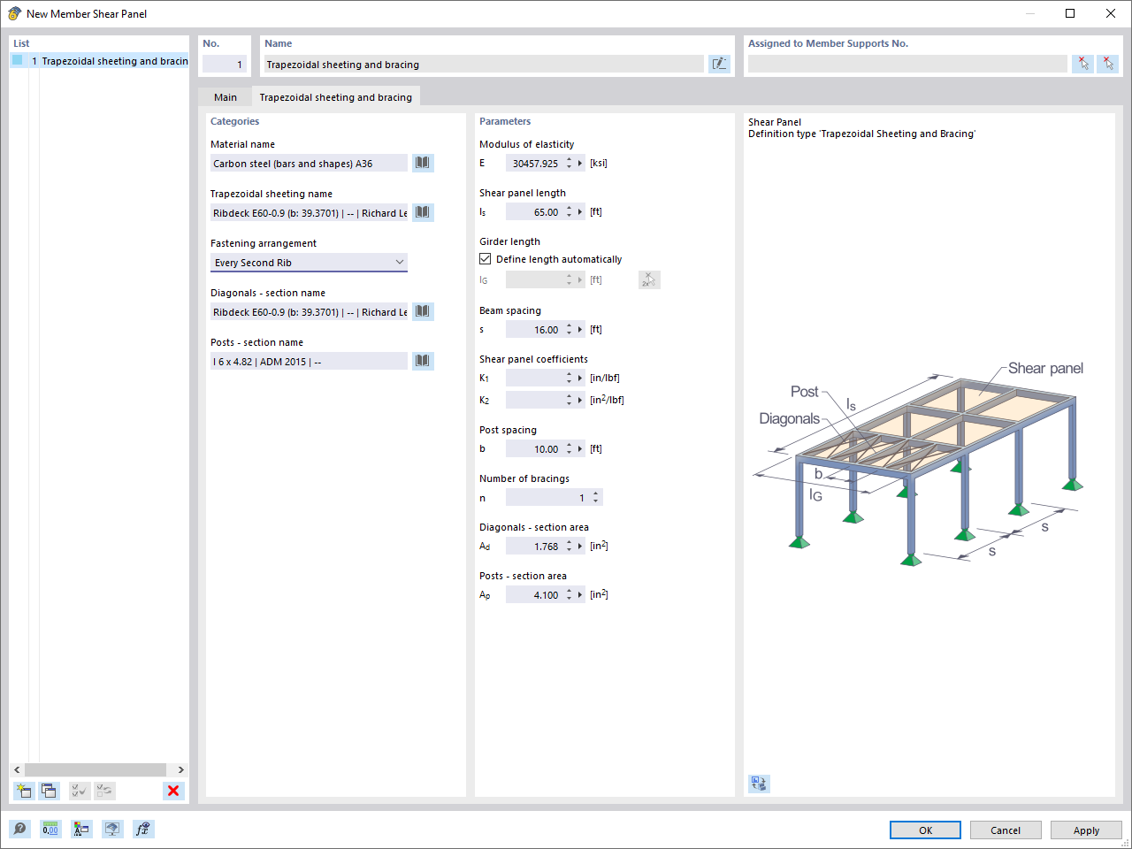Apply the shear panel settings
The image size is (1132, 849).
tap(1086, 830)
